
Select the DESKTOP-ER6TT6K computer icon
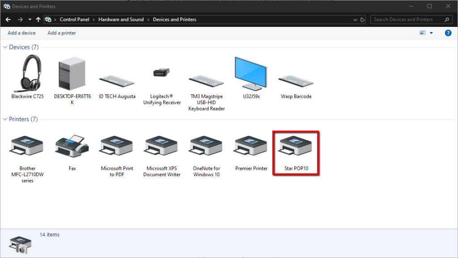[72, 73]
